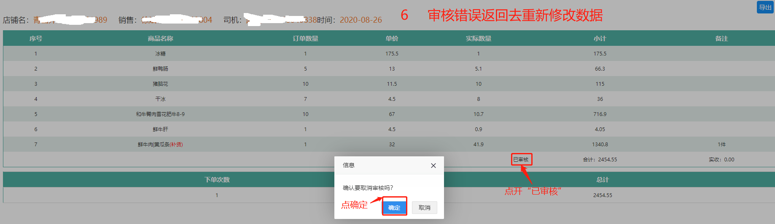The image size is (775, 224).
Task: Open the 已审核 status link
Action: 521,160
